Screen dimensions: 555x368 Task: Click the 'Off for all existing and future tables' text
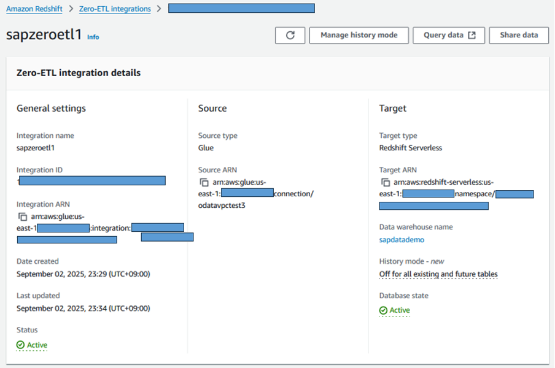pos(438,274)
